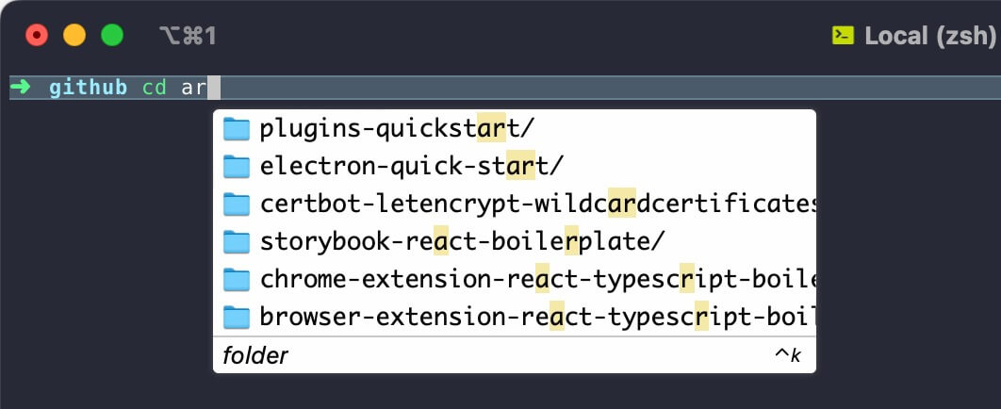
Task: Select plugins-quickstart/ suggestion
Action: coord(514,129)
